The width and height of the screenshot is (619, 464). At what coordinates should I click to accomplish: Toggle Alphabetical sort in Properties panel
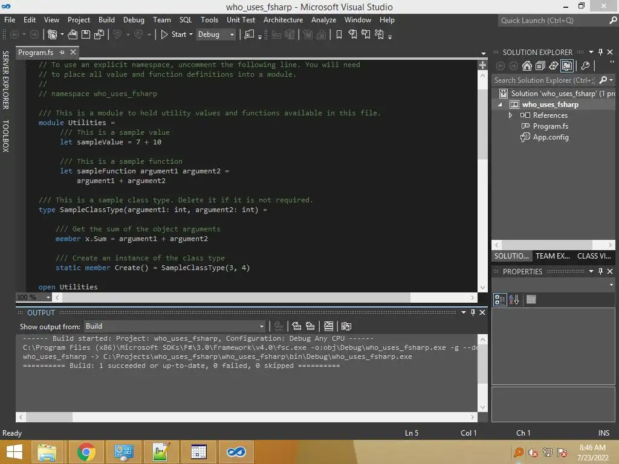point(514,300)
